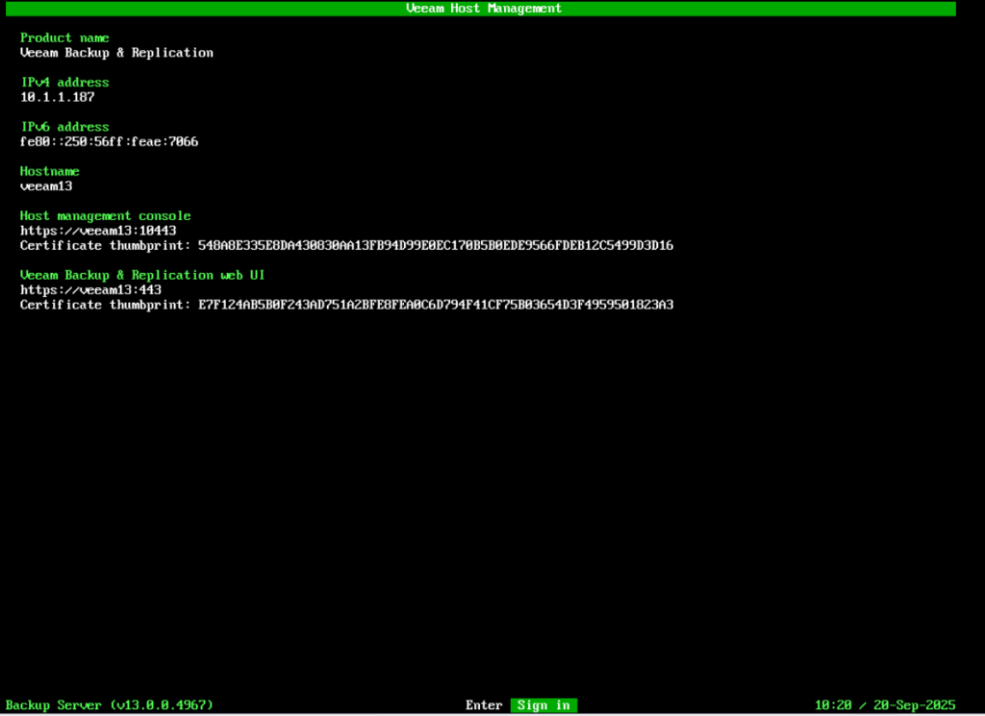Select the Veeam Backup & Replication web UI heading
985x716 pixels.
click(x=142, y=275)
